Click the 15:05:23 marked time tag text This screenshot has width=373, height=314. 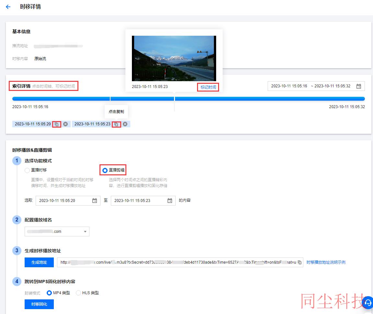tap(92, 124)
